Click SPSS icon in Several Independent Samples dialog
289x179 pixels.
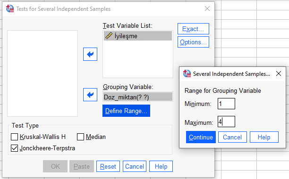click(187, 73)
